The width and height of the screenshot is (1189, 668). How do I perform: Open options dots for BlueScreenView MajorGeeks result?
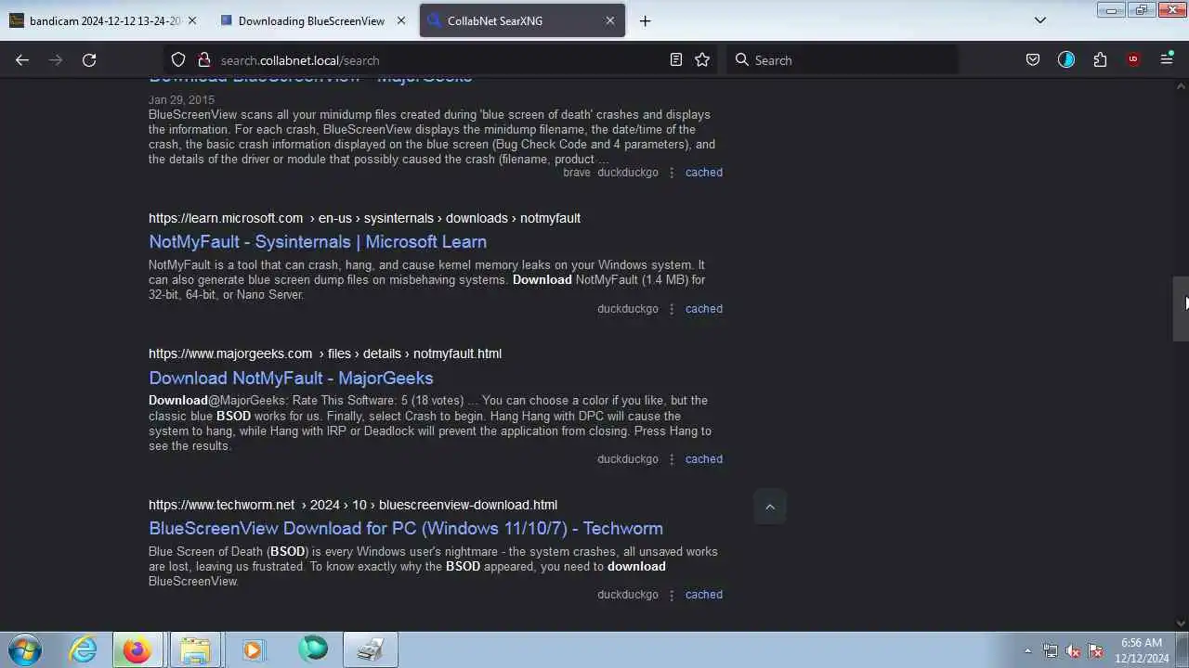click(672, 173)
